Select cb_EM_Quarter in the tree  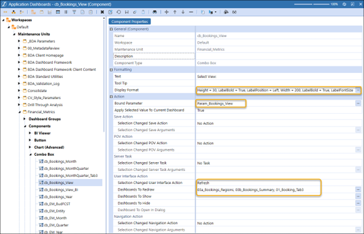click(56, 225)
